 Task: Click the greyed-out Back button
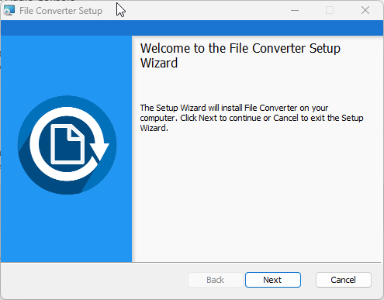click(x=216, y=280)
